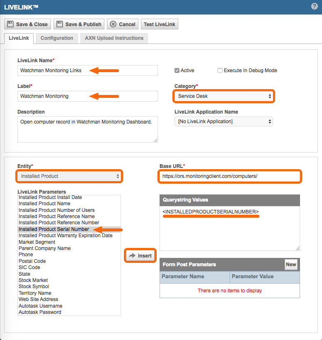Click New in Form Post Parameters
Screen dimensions: 322x340
point(291,264)
